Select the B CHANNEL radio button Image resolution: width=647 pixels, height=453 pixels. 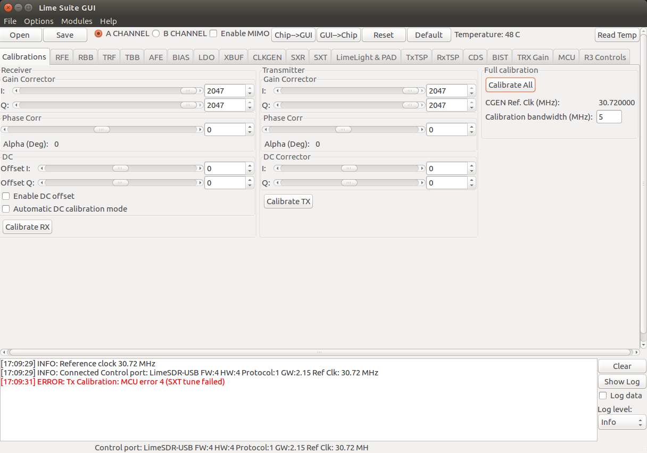(x=156, y=33)
